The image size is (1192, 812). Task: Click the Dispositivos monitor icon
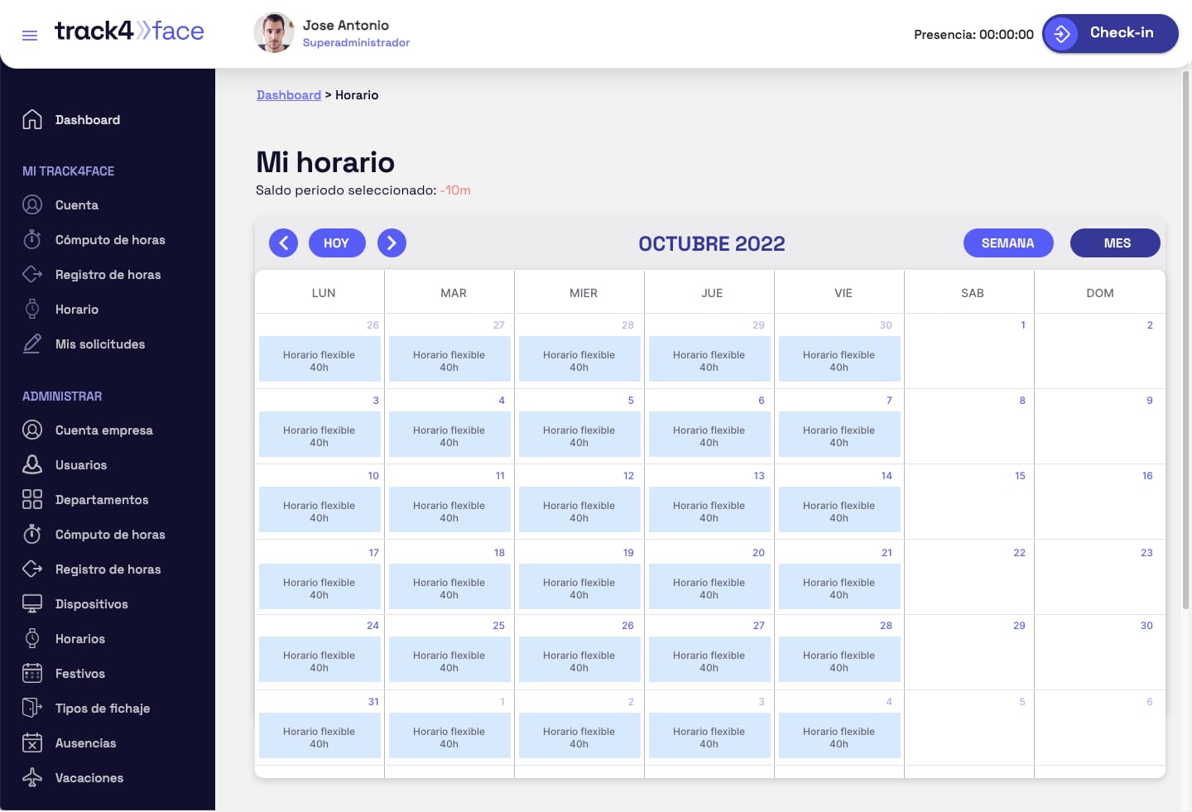pos(32,604)
